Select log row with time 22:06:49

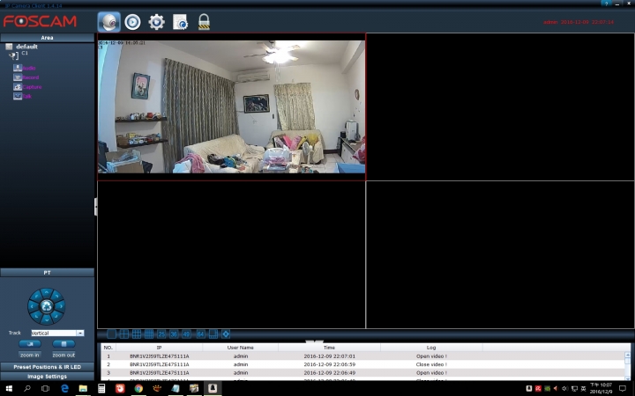tap(362, 372)
